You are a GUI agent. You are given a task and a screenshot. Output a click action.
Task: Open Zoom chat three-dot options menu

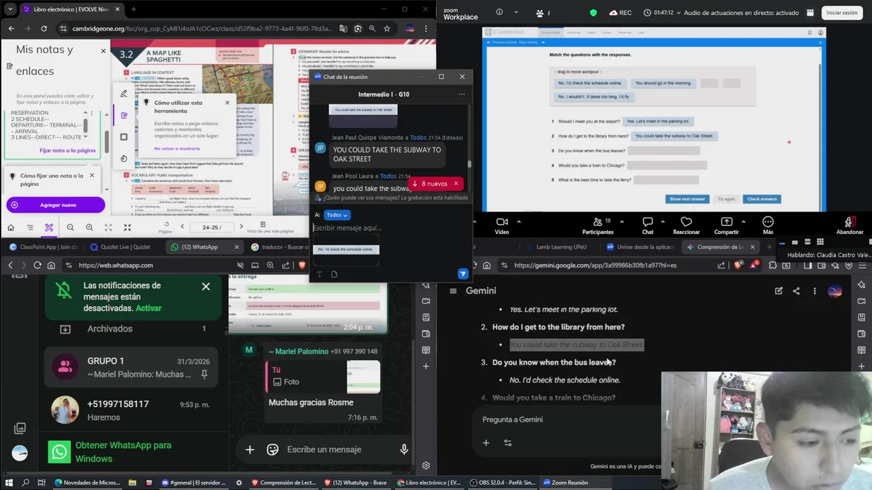[x=461, y=94]
